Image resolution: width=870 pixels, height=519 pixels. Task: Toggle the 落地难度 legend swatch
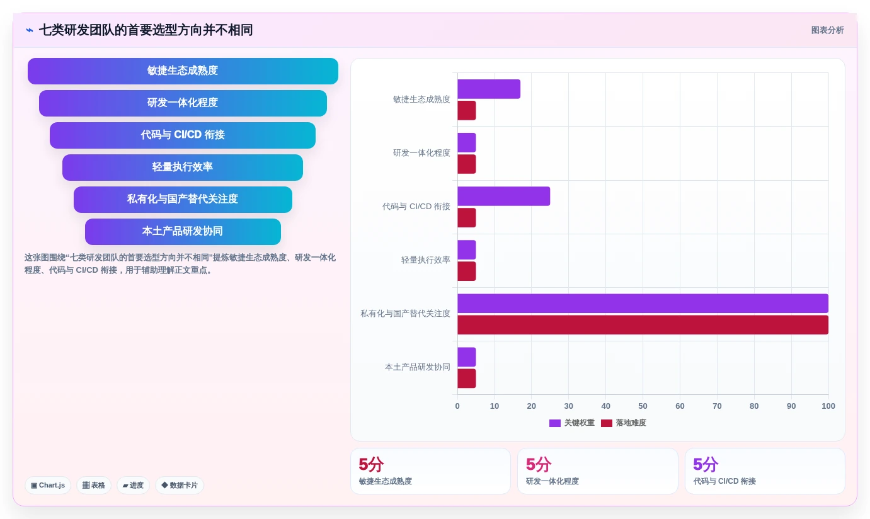pyautogui.click(x=607, y=423)
